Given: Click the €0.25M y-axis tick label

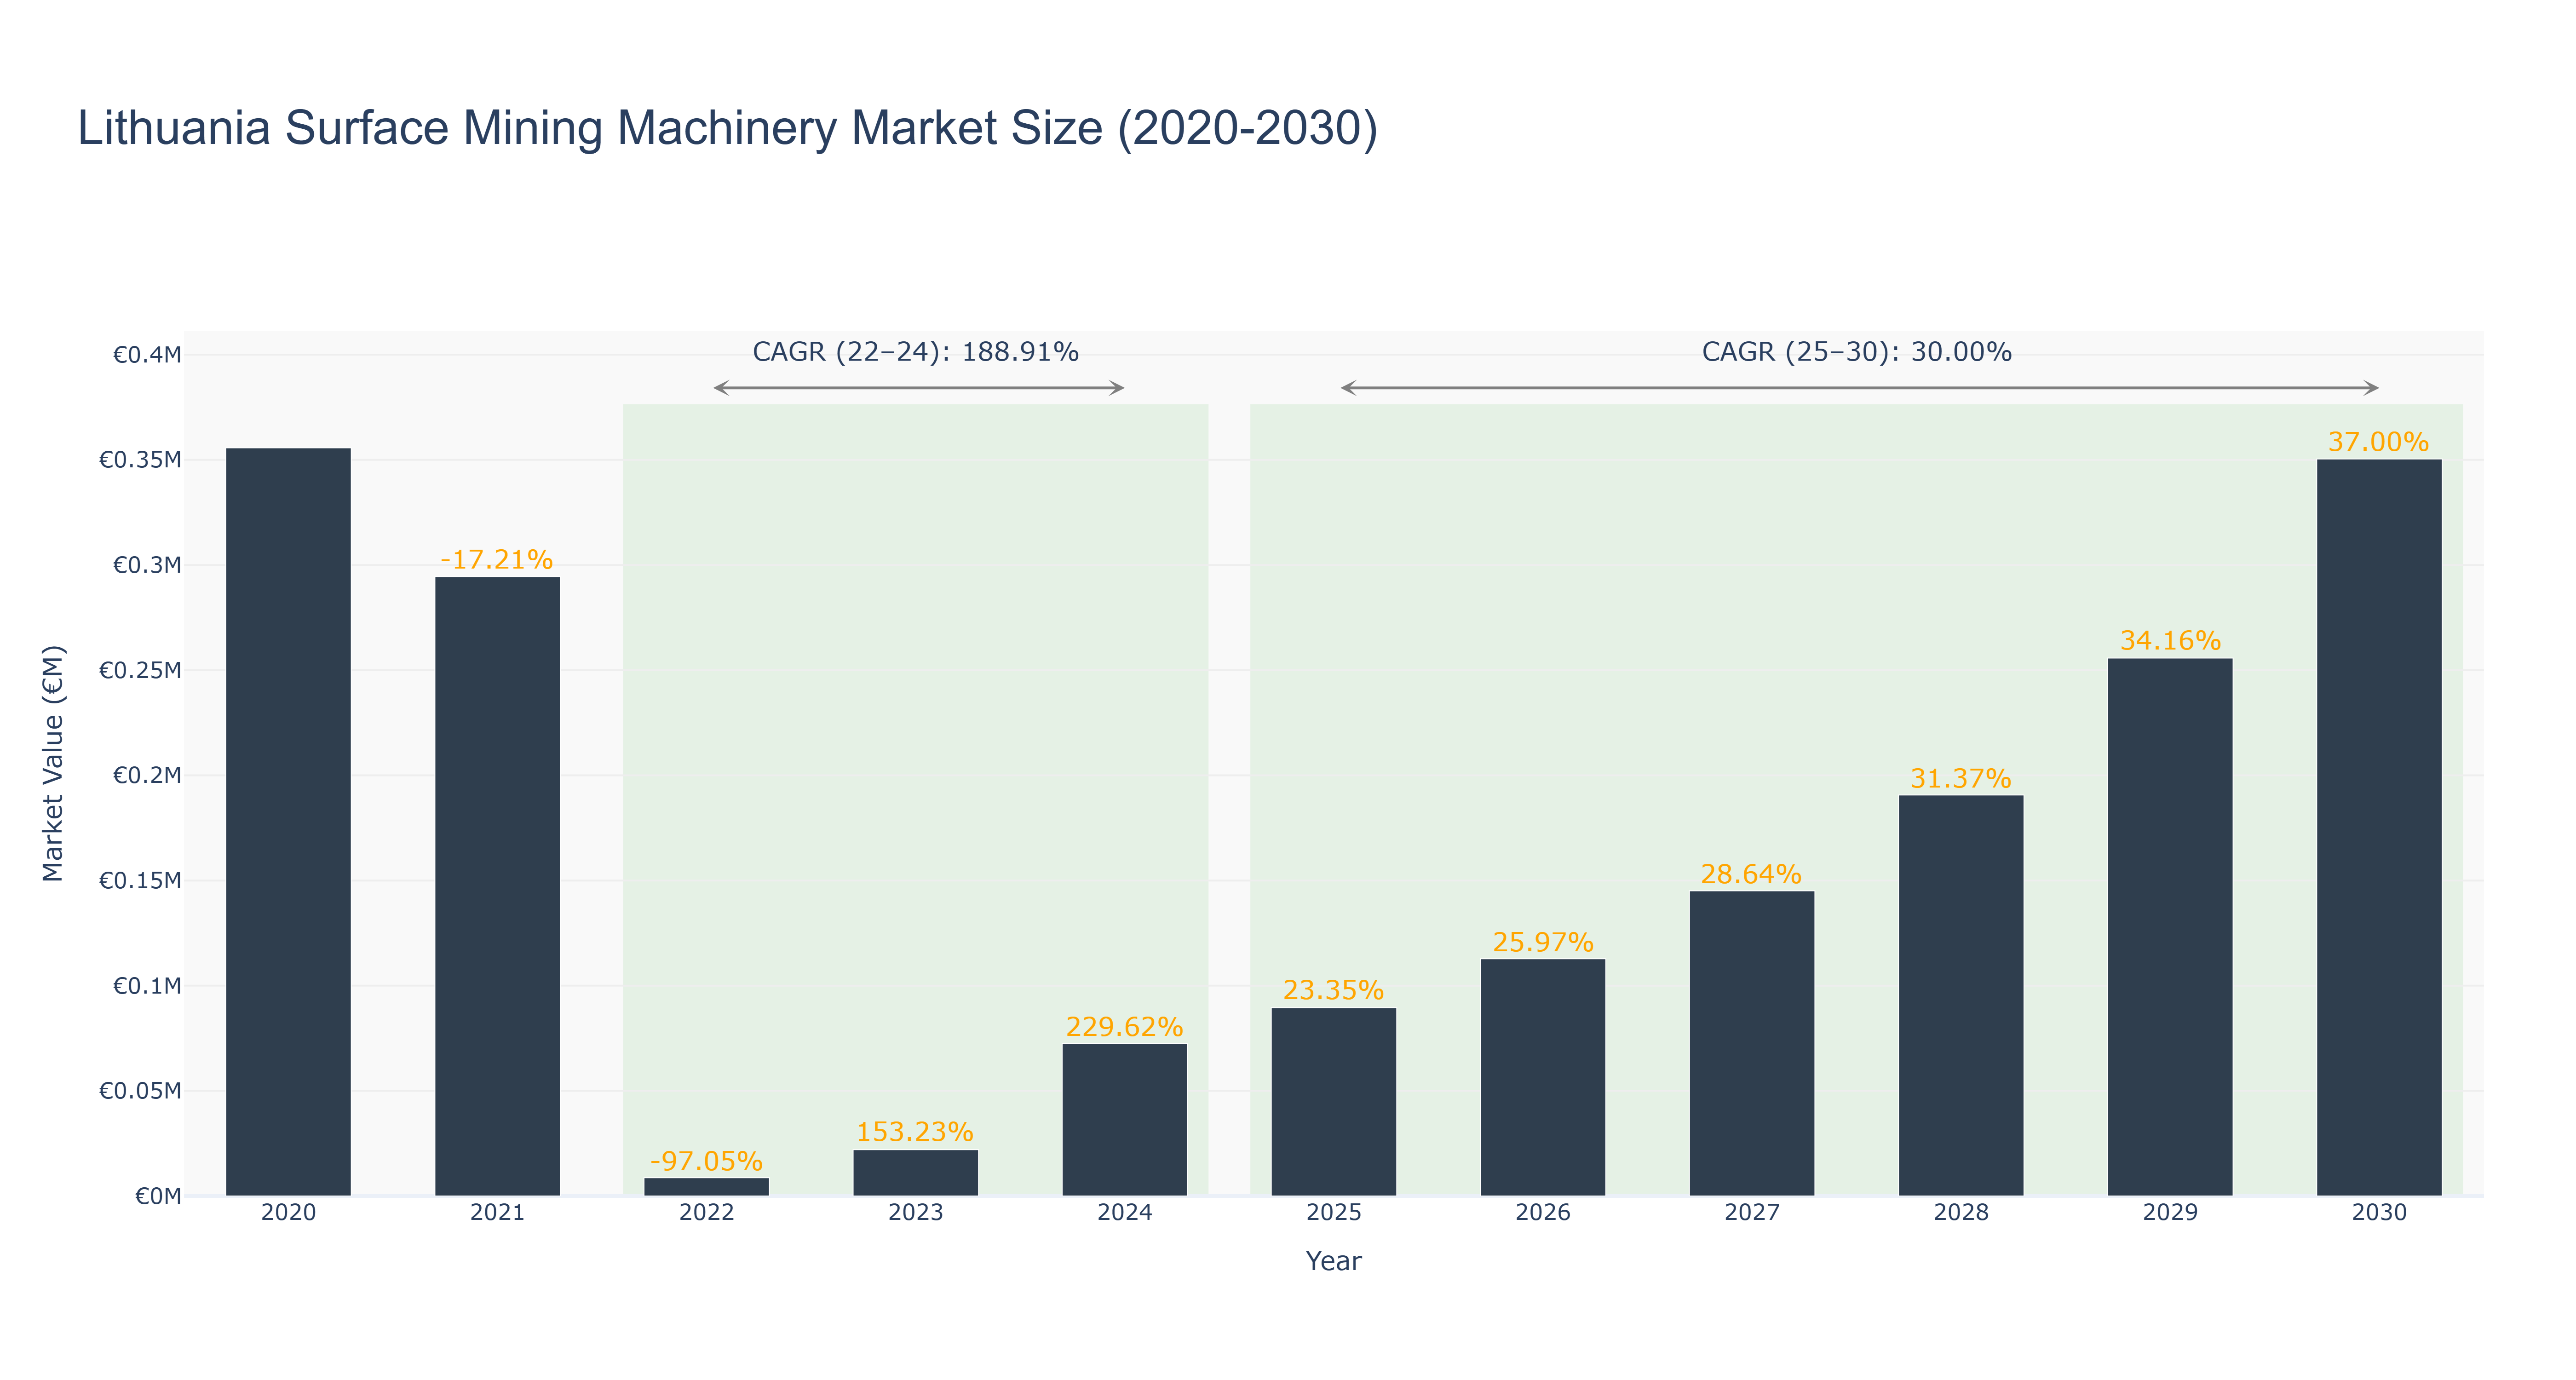Looking at the screenshot, I should point(140,670).
